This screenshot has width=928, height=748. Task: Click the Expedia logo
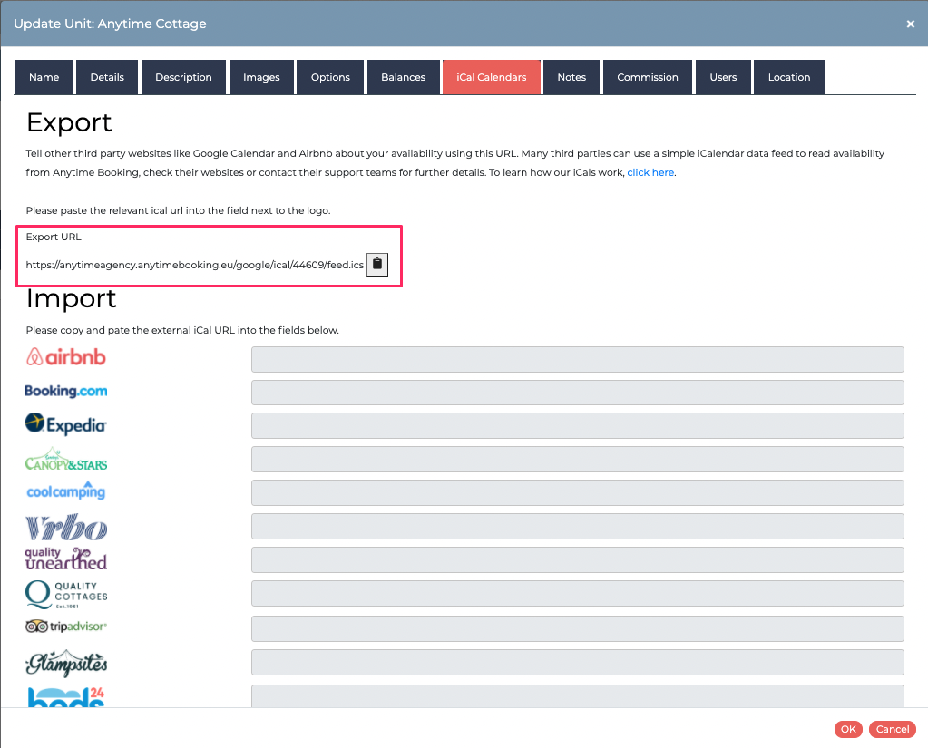(65, 424)
